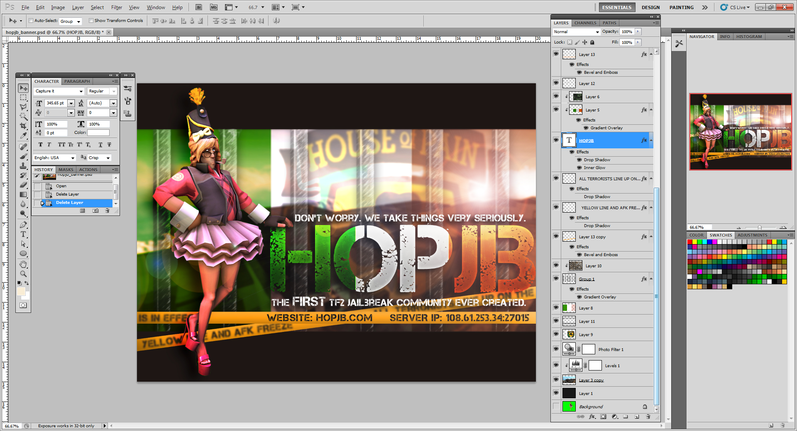Click the Link layers chain icon

click(x=580, y=416)
